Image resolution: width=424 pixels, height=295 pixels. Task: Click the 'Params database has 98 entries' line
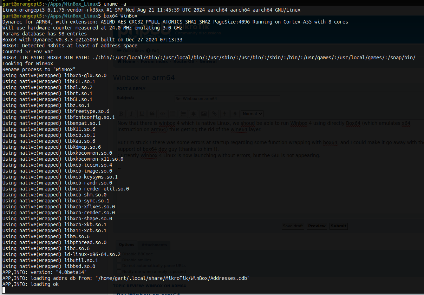click(45, 34)
